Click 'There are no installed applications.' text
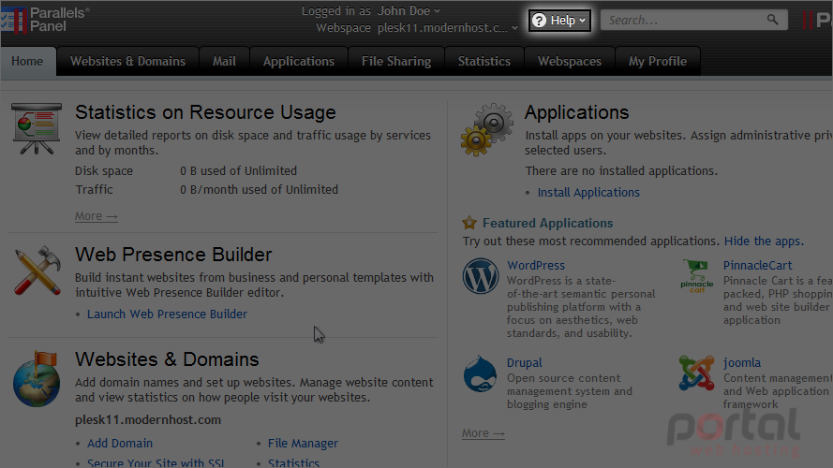Image resolution: width=833 pixels, height=468 pixels. pos(621,171)
